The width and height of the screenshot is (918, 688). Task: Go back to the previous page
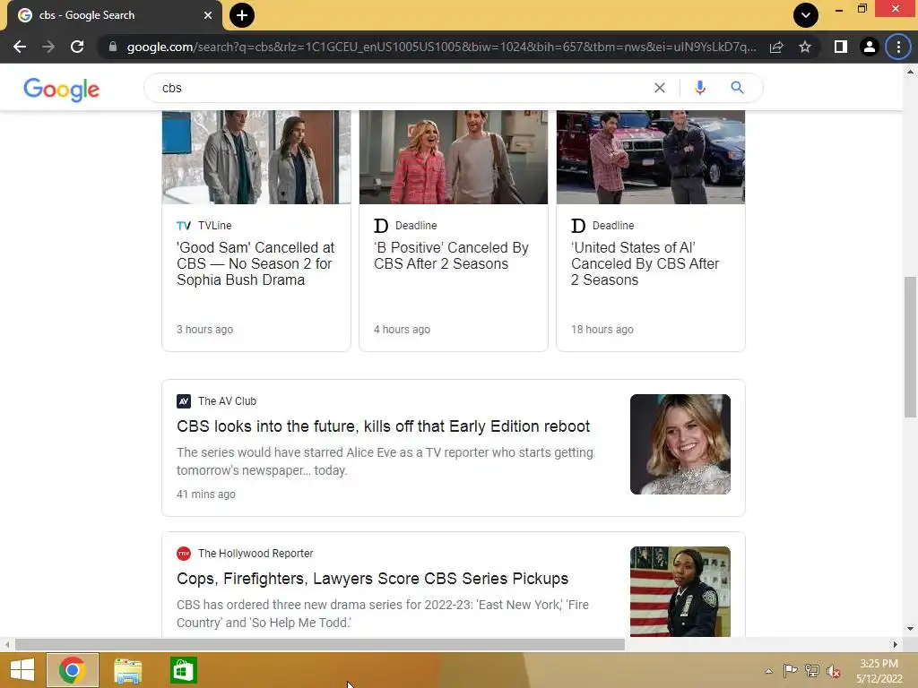coord(20,47)
